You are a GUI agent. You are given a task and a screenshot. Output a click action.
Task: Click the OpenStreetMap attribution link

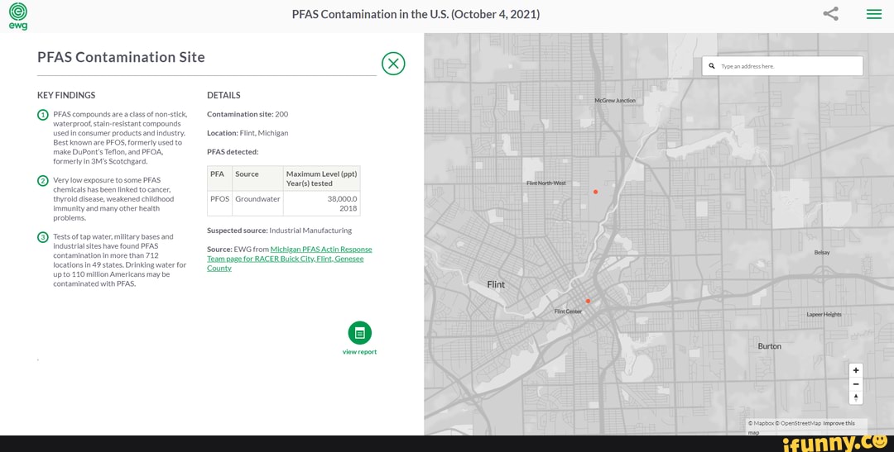point(798,424)
